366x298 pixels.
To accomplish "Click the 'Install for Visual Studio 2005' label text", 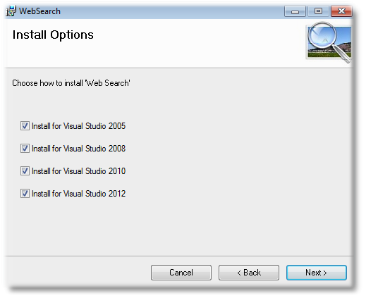I will coord(79,126).
